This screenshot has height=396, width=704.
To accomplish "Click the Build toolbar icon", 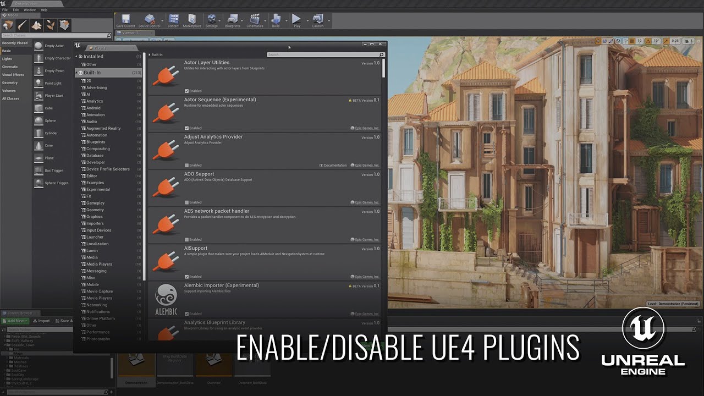I will coord(276,19).
